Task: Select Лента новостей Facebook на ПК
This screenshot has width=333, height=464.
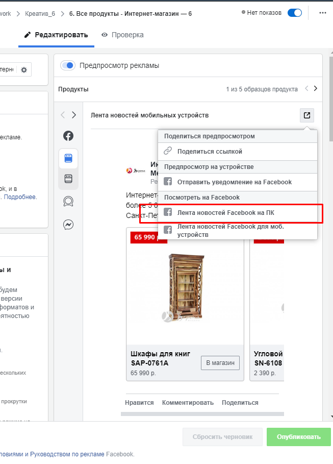Action: point(225,212)
